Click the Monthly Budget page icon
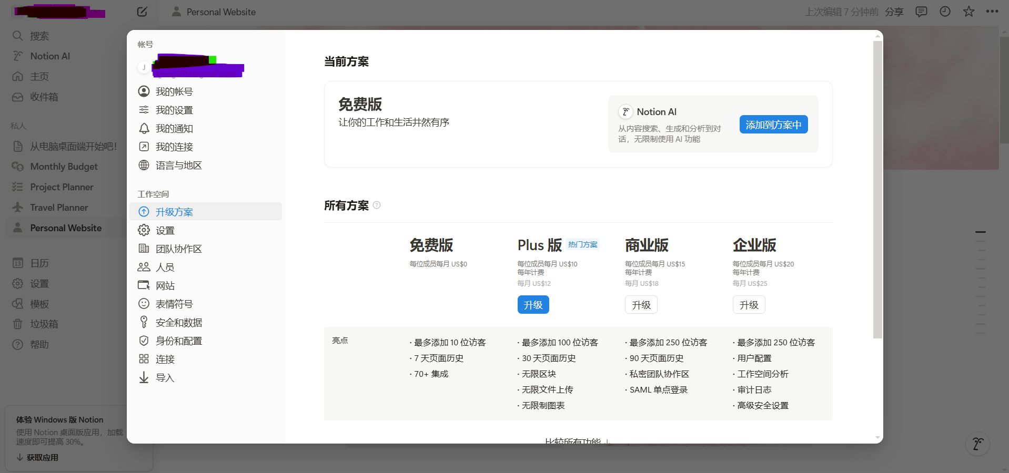The height and width of the screenshot is (473, 1009). click(17, 167)
